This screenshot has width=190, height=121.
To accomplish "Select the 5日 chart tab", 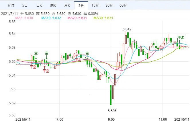I will (25, 5).
